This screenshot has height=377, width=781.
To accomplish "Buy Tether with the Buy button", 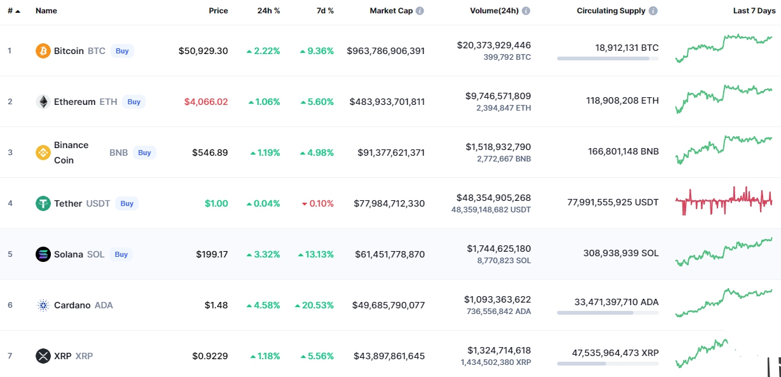I will tap(127, 203).
